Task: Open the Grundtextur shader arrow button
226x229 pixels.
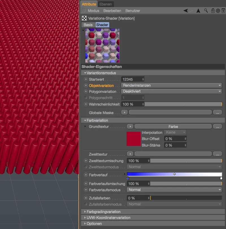Action: coord(130,126)
